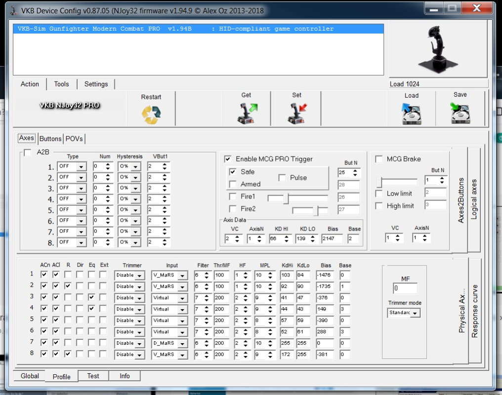
Task: Click the MCG Brake slider
Action: 397,182
